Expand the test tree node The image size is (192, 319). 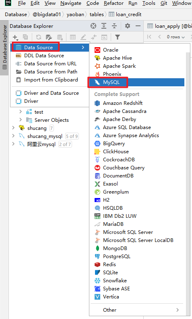[21, 112]
